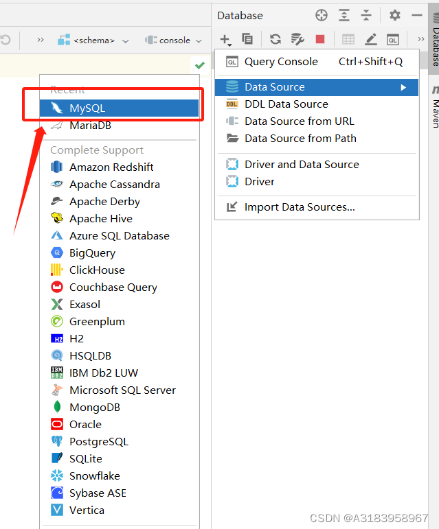Choose Apache Derby data source
The image size is (439, 529).
tap(119, 202)
